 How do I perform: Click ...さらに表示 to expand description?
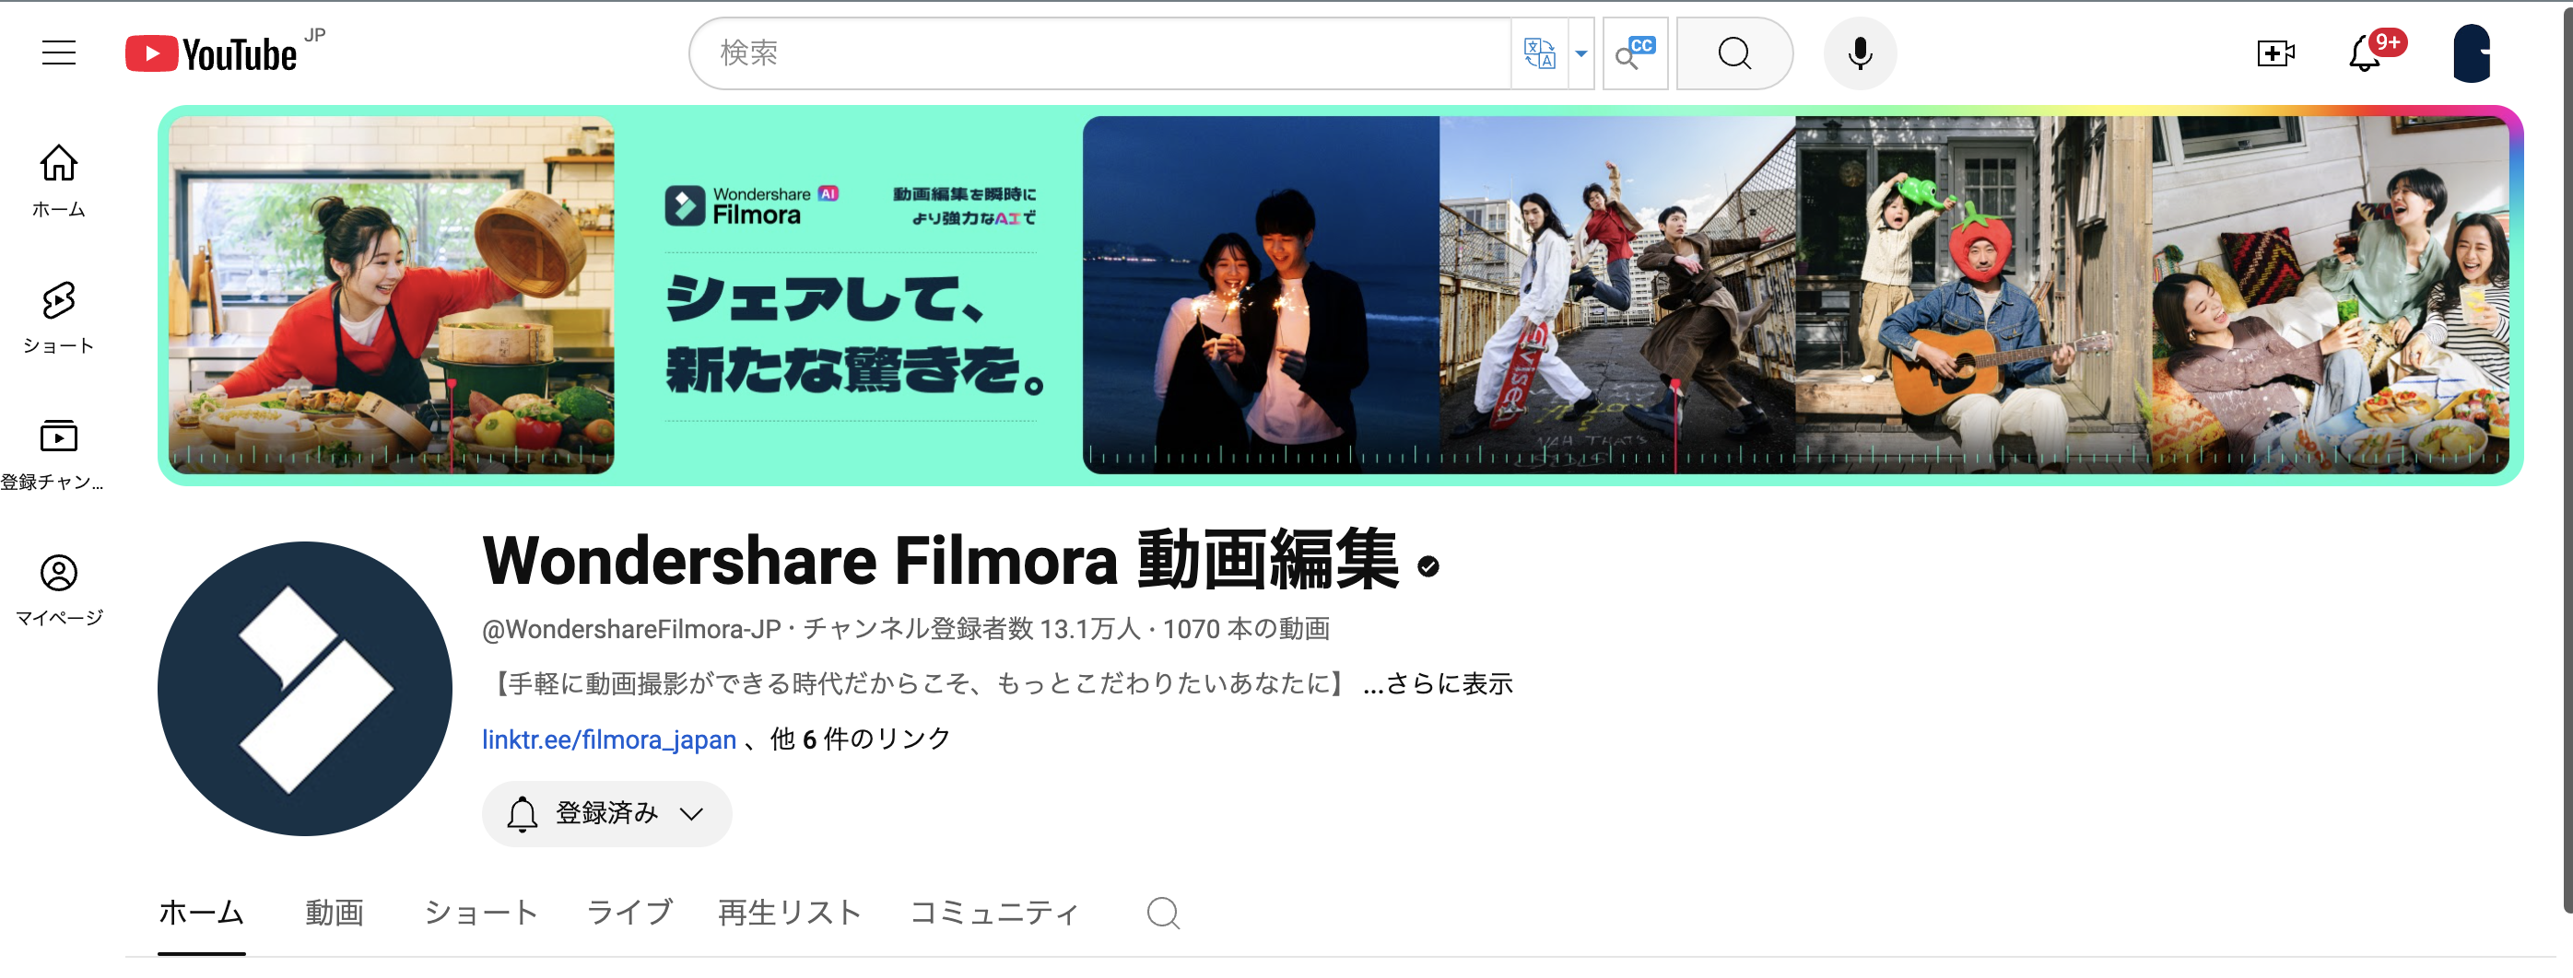pyautogui.click(x=1439, y=683)
